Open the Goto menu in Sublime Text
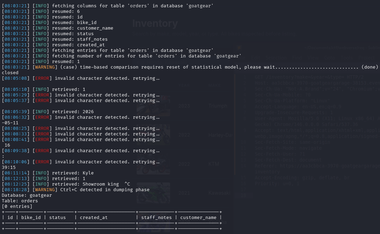 point(329,58)
